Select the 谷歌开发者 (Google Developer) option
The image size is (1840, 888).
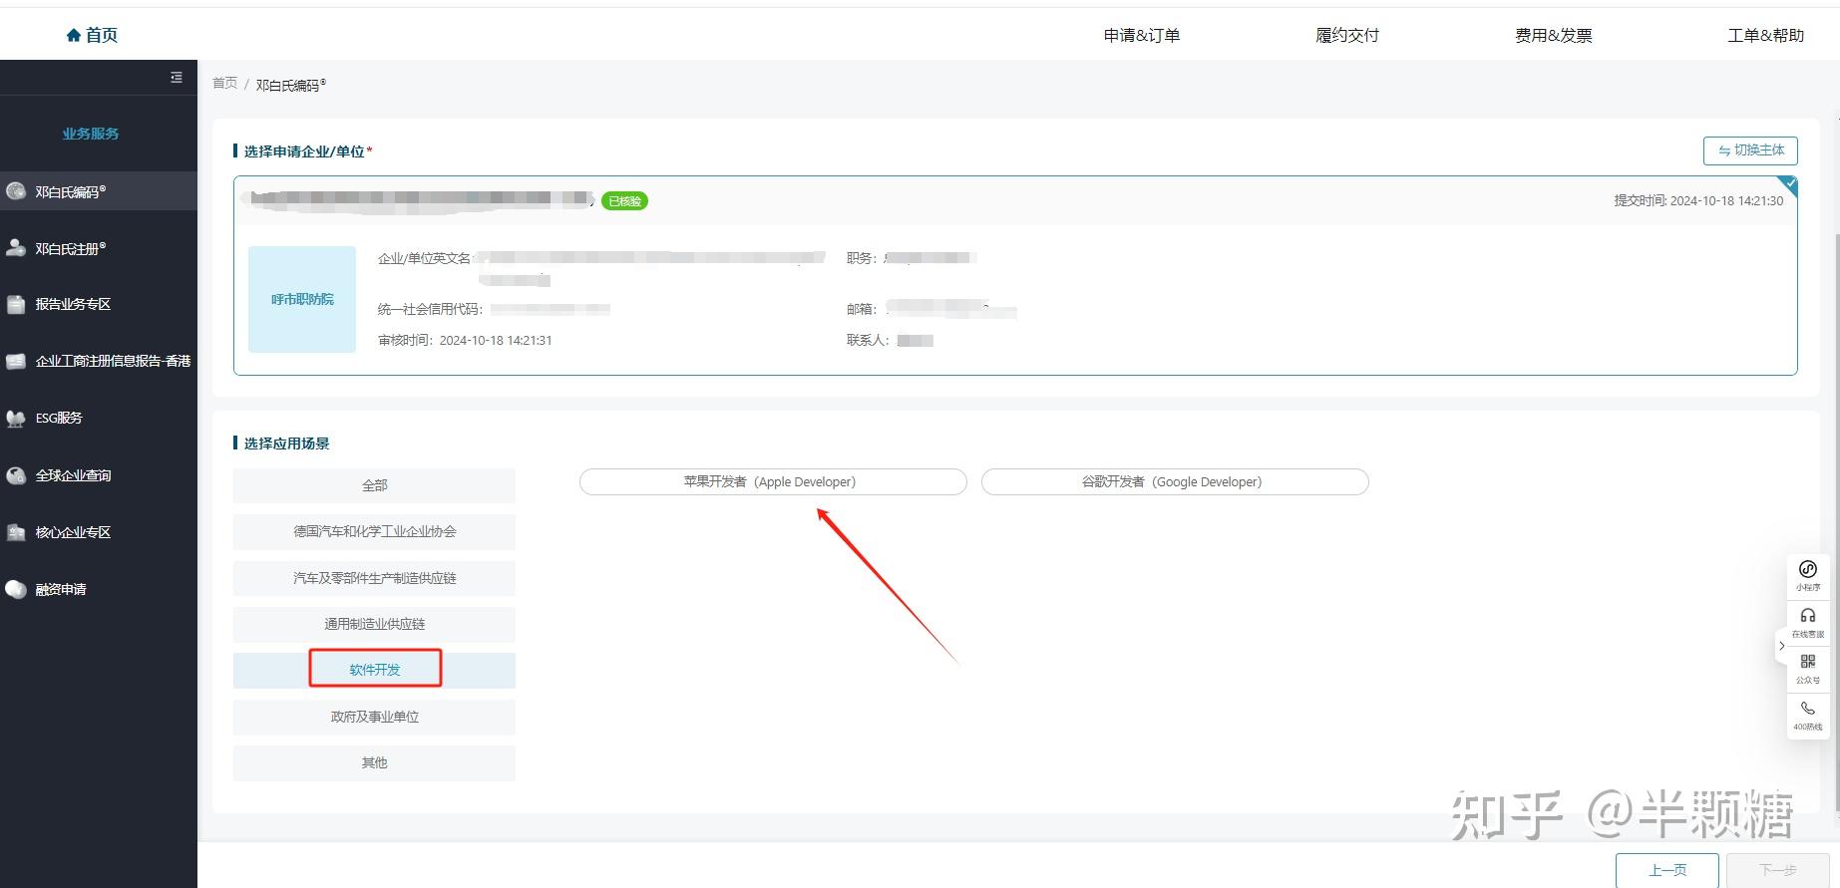pos(1174,482)
